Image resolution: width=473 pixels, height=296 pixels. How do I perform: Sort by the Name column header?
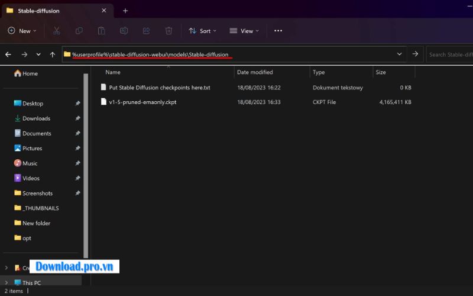coord(113,72)
